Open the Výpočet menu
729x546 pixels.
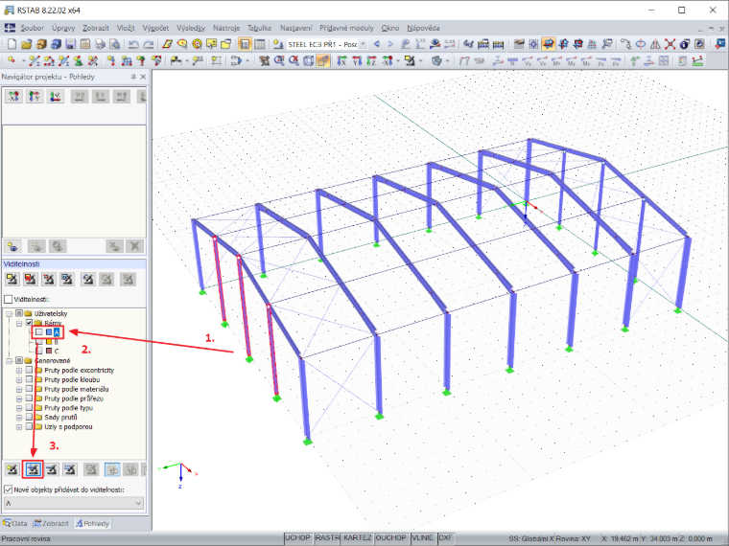tap(155, 28)
